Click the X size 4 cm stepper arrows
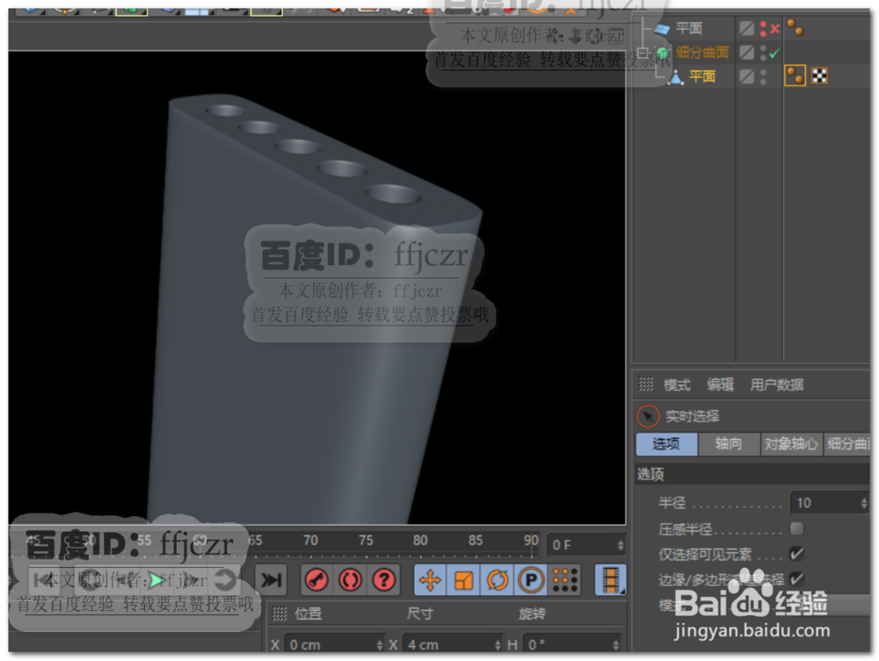 pyautogui.click(x=498, y=645)
